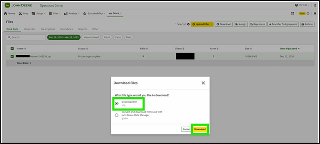
Task: Click the Cancel button in dialog
Action: pyautogui.click(x=186, y=129)
